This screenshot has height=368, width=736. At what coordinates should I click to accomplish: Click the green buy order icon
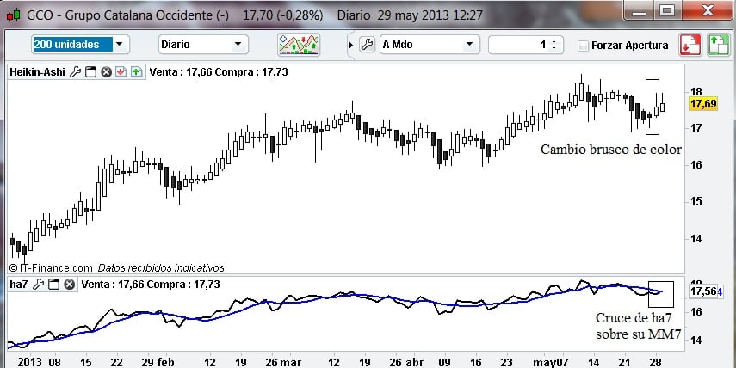pos(718,45)
